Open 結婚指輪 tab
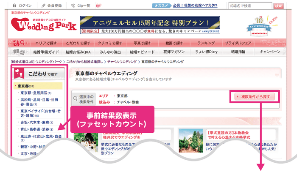This screenshot has height=172, width=297. coord(238,52)
